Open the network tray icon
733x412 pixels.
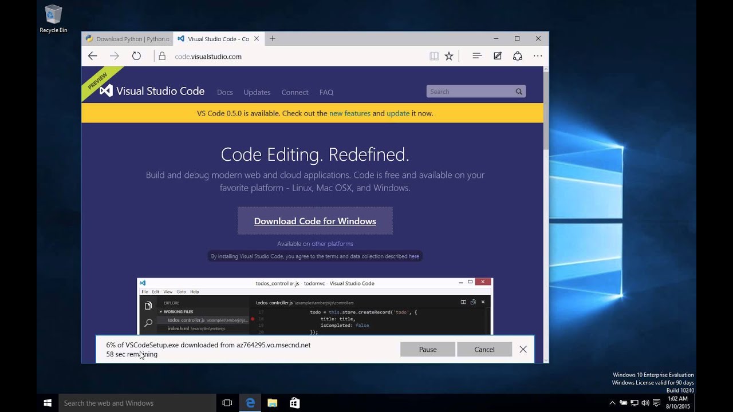pos(634,403)
